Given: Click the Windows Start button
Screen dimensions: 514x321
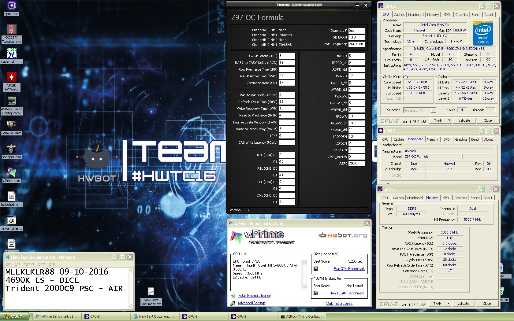Looking at the screenshot, I should pos(15,316).
